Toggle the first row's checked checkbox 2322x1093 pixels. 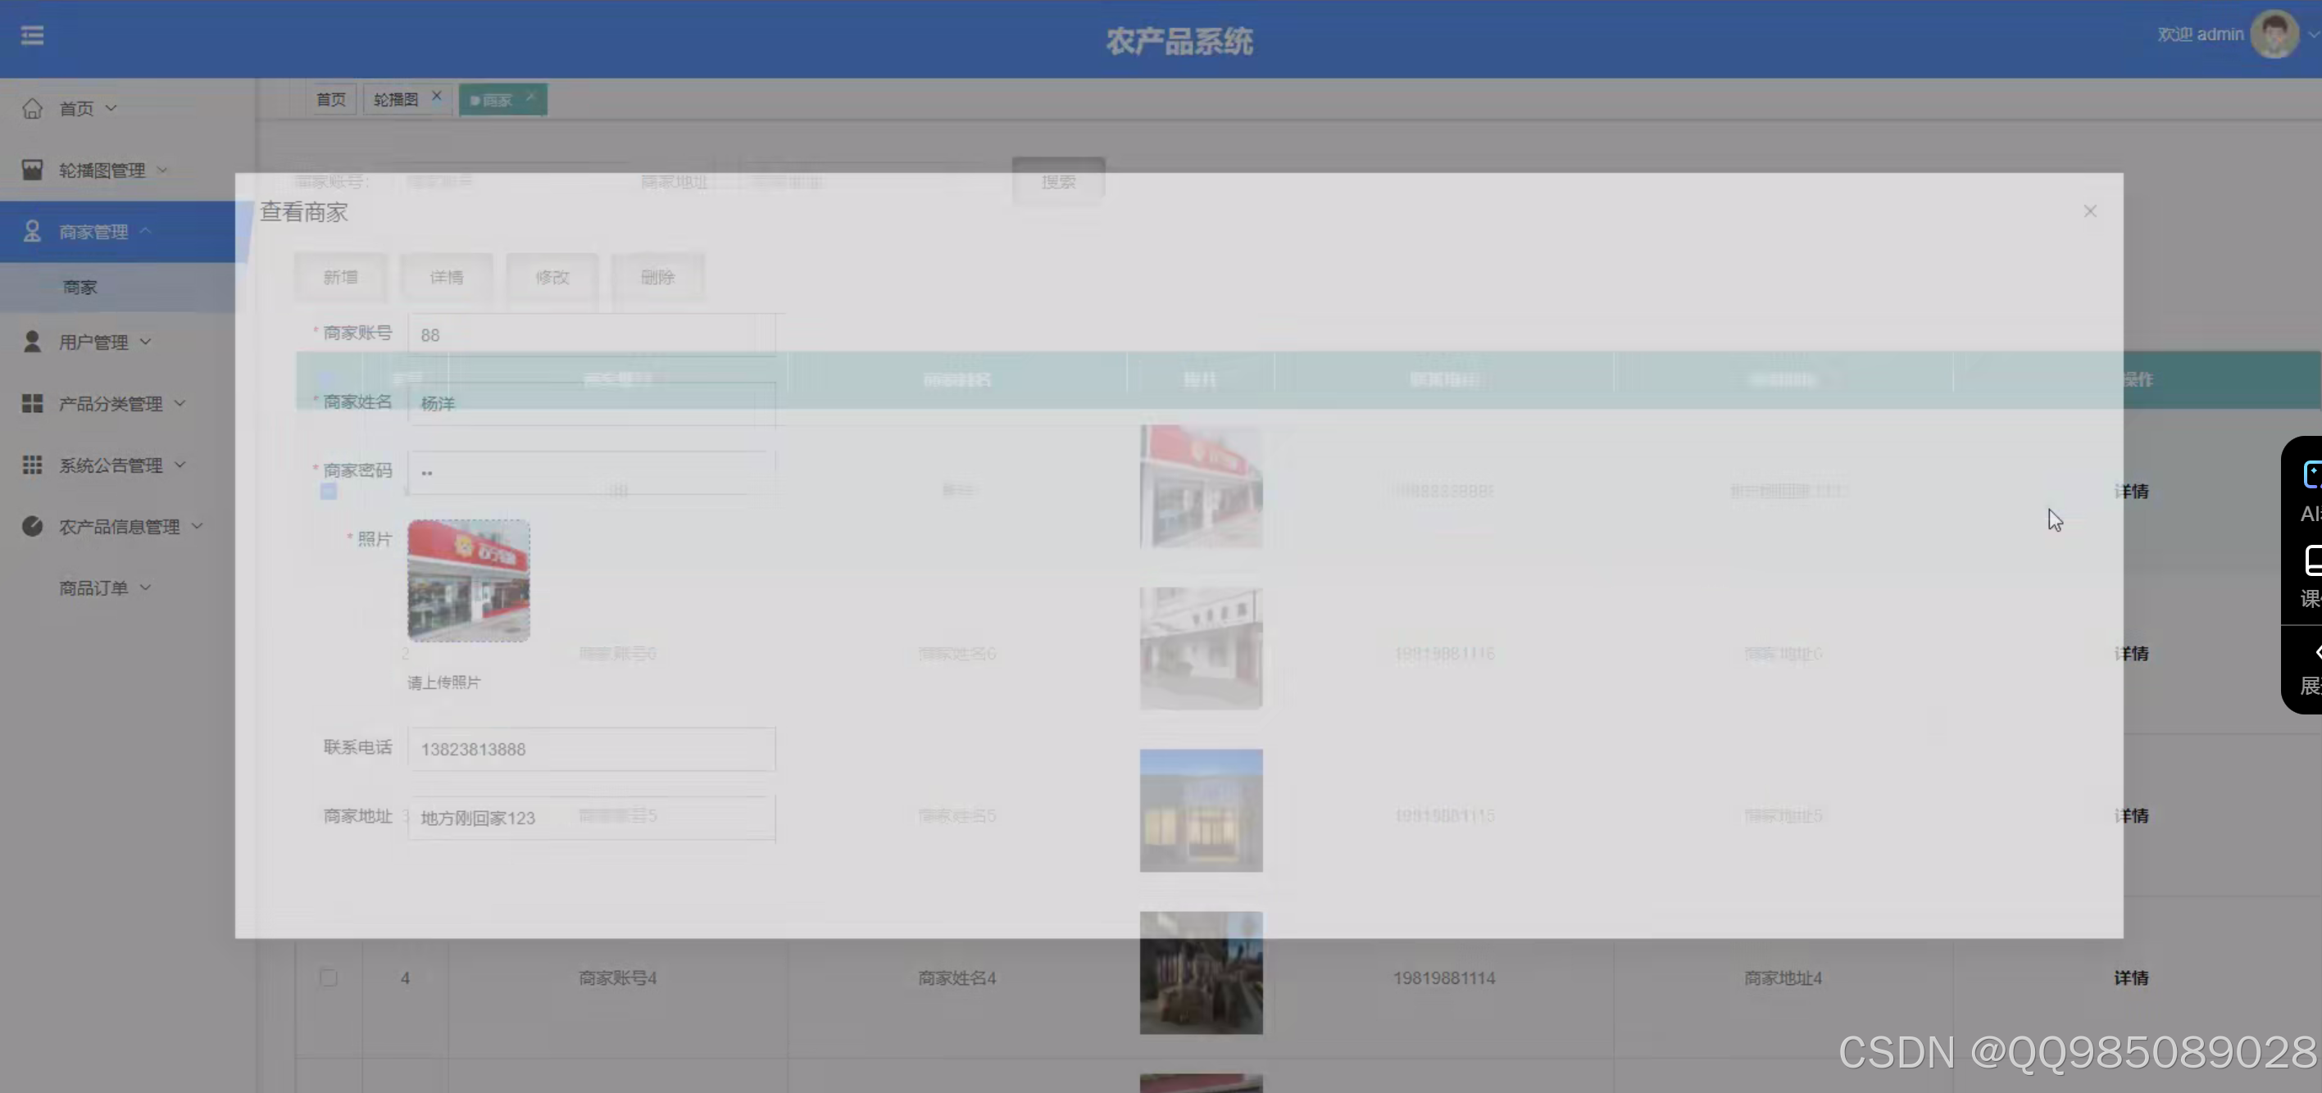[x=328, y=491]
